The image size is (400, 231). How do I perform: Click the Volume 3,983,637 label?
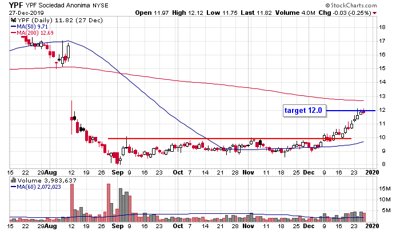coord(47,181)
